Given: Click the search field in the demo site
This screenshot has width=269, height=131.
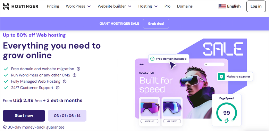Looking at the screenshot, I should [214, 64].
